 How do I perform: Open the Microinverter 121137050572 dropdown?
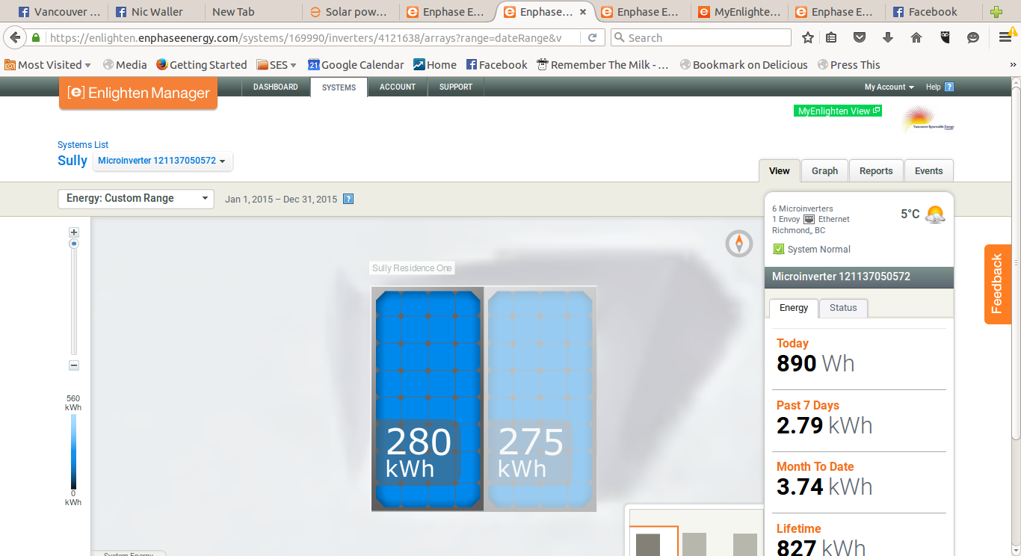161,161
